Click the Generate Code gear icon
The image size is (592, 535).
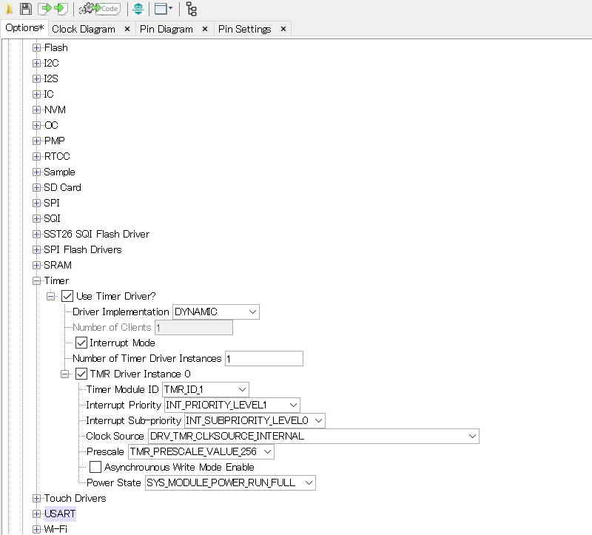99,9
